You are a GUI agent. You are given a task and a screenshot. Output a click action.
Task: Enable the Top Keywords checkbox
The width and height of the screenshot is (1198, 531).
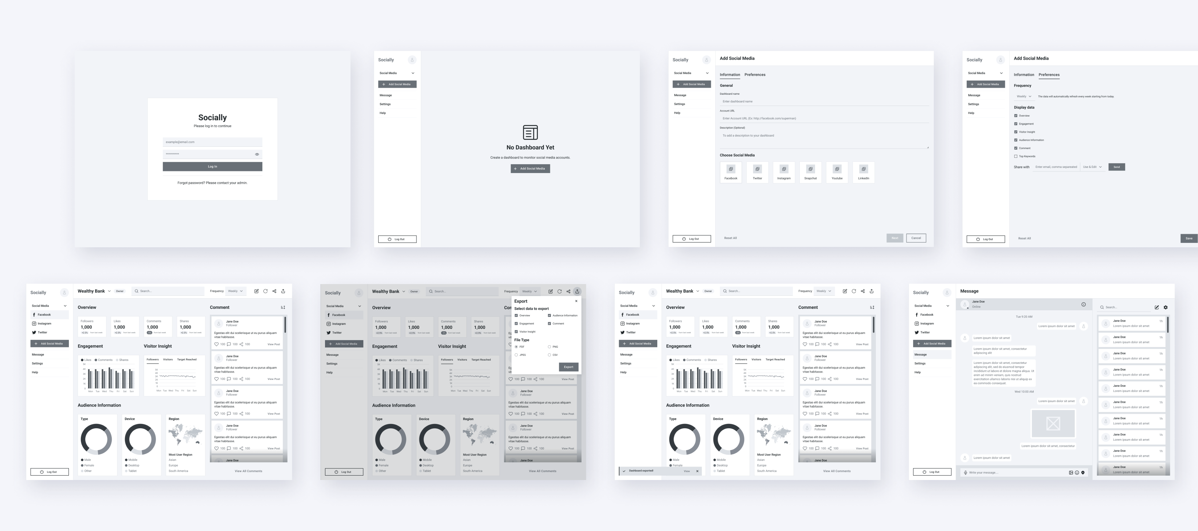[x=1016, y=156]
